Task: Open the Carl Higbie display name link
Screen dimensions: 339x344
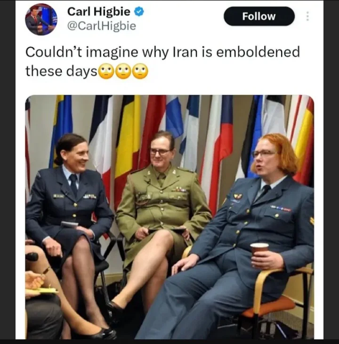Action: 98,11
